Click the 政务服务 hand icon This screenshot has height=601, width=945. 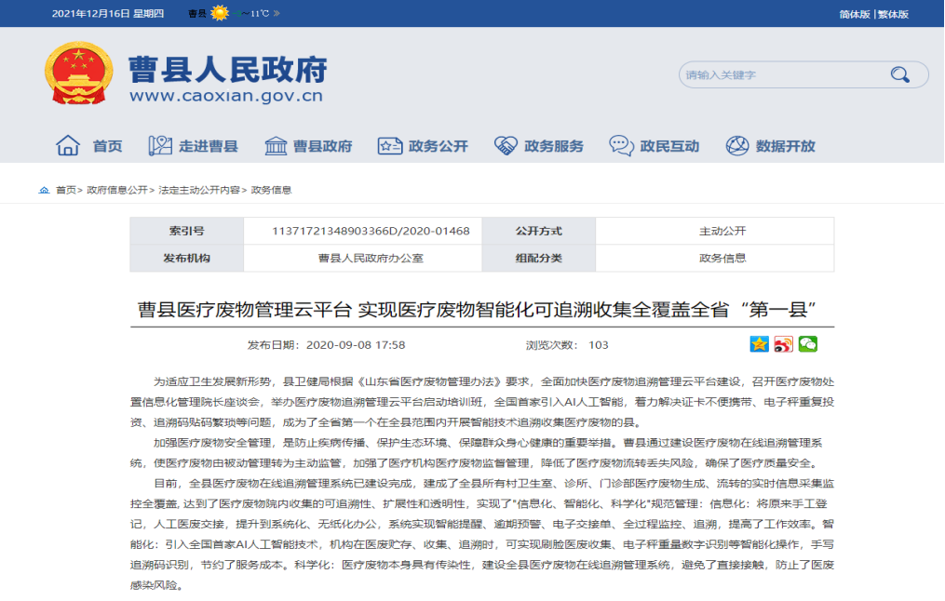505,145
